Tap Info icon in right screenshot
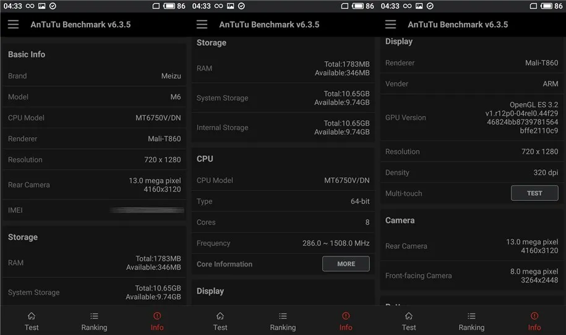Screen dimensions: 566x335 pyautogui.click(x=534, y=316)
